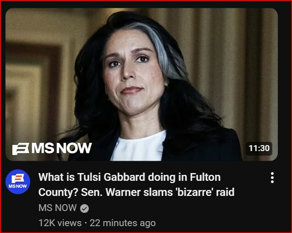Viewport: 292px width, 233px height.
Task: Click the title line 'County? Sen. Warner slams'
Action: [105, 192]
